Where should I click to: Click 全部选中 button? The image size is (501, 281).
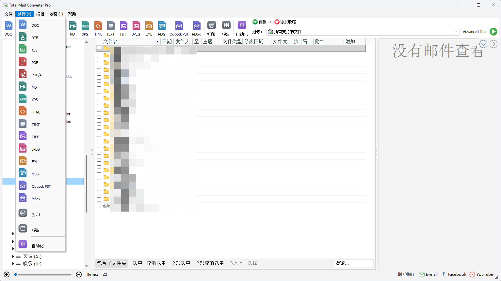pyautogui.click(x=181, y=263)
